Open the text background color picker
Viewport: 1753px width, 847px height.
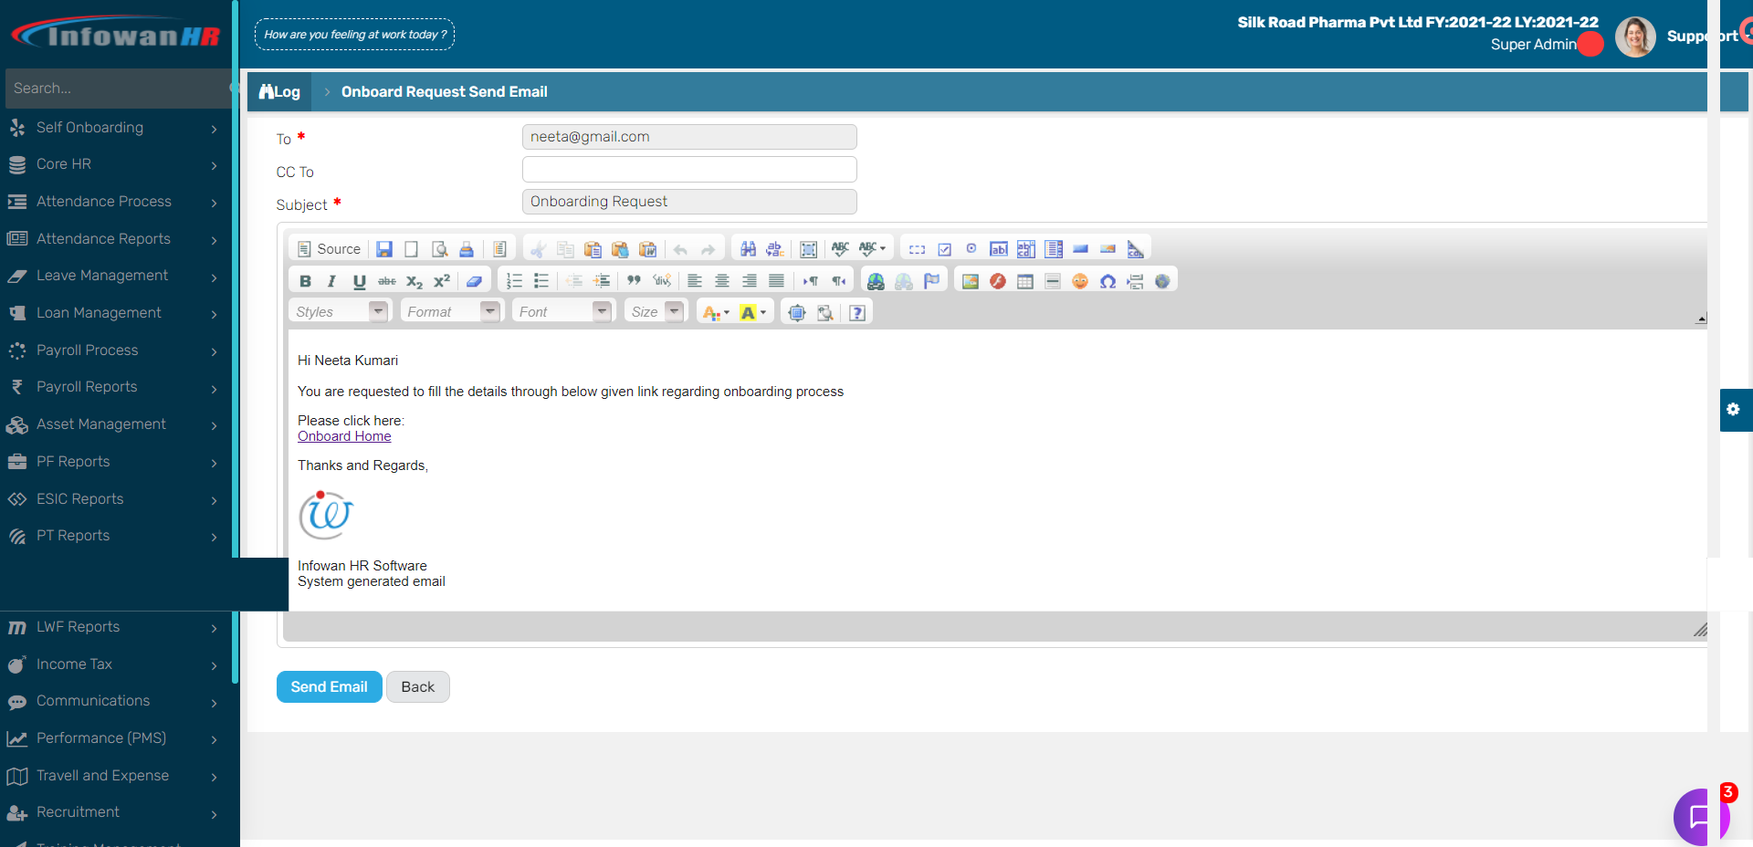point(751,312)
